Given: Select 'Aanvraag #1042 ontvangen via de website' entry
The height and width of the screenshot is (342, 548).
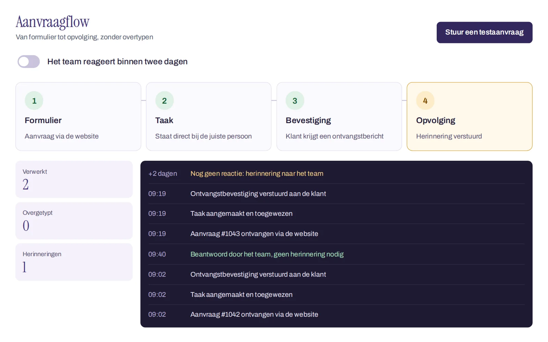Looking at the screenshot, I should (254, 314).
